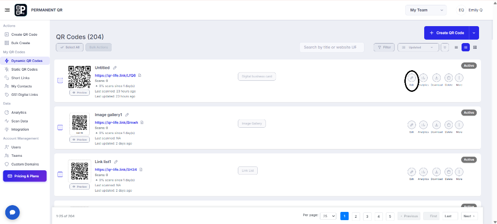Switch to grid view
This screenshot has width=497, height=224.
[475, 47]
